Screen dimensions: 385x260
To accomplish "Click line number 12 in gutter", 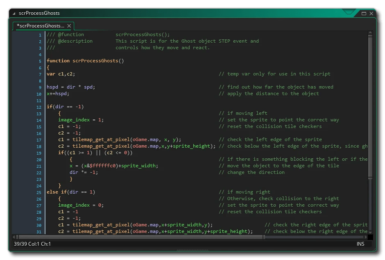I will (39, 107).
